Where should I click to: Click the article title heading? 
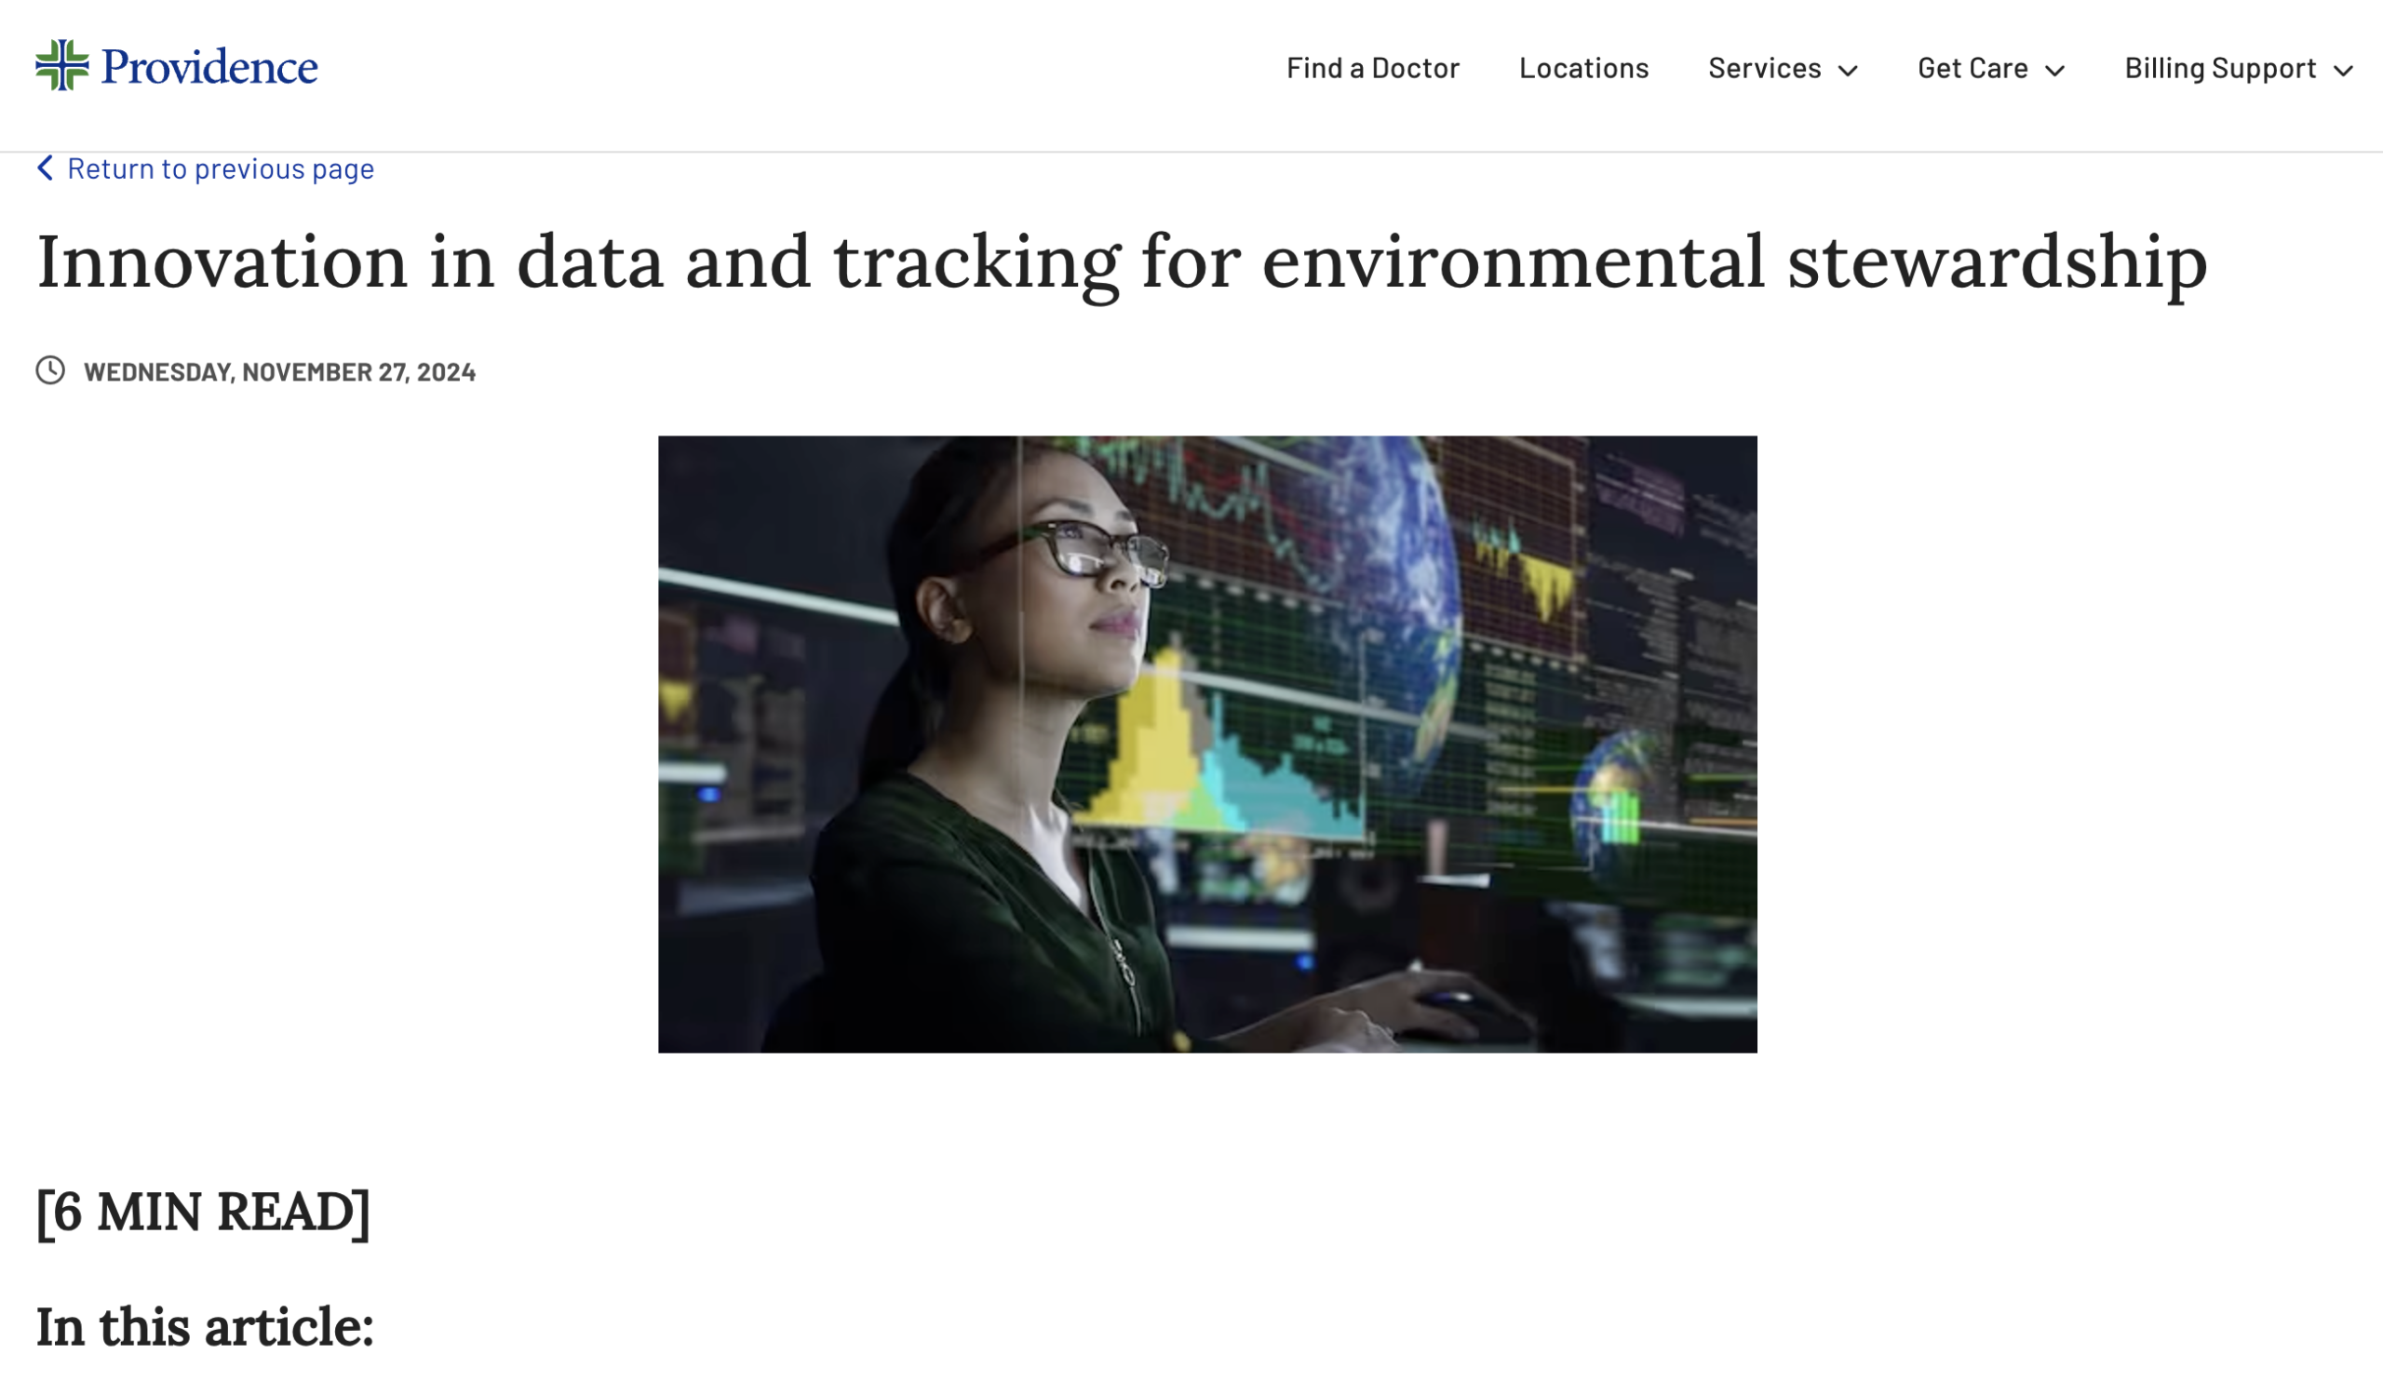(1121, 261)
